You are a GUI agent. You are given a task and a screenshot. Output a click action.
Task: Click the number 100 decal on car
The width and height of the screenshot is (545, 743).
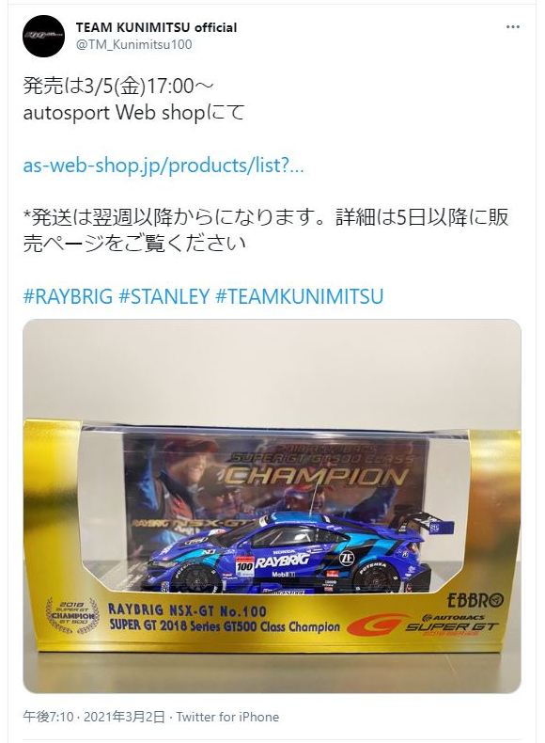tap(245, 566)
